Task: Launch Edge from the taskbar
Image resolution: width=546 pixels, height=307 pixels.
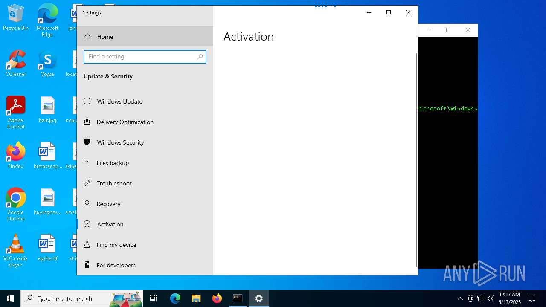Action: tap(175, 298)
